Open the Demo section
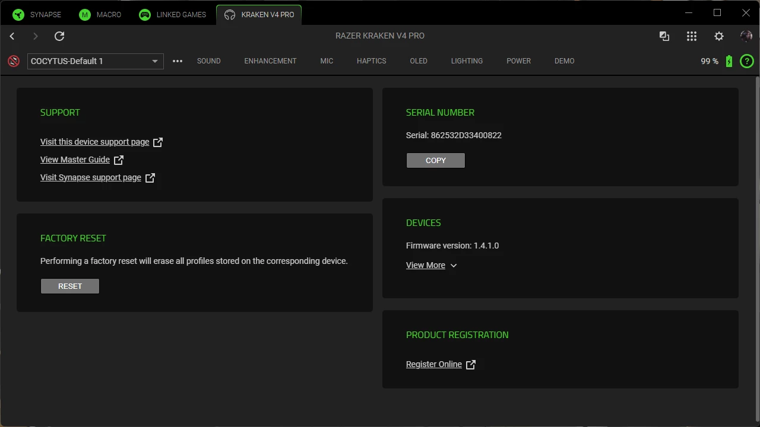 tap(565, 61)
